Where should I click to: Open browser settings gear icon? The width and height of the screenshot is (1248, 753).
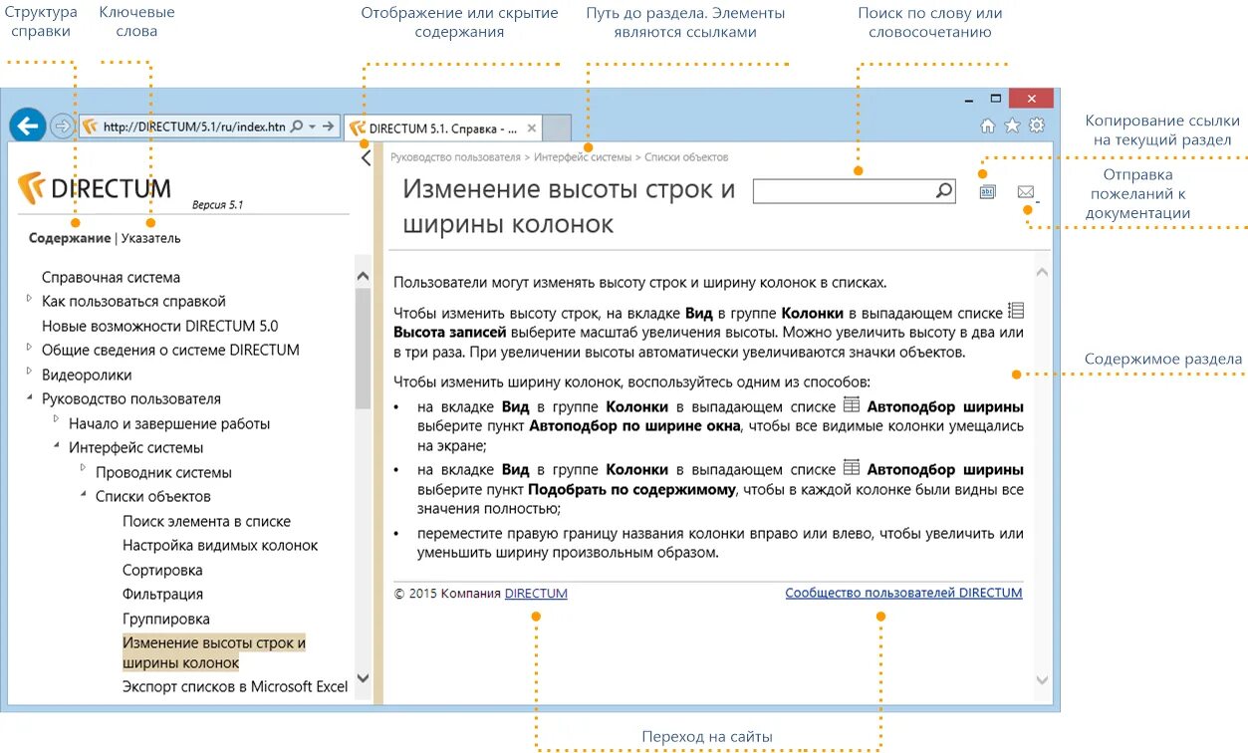point(1037,125)
